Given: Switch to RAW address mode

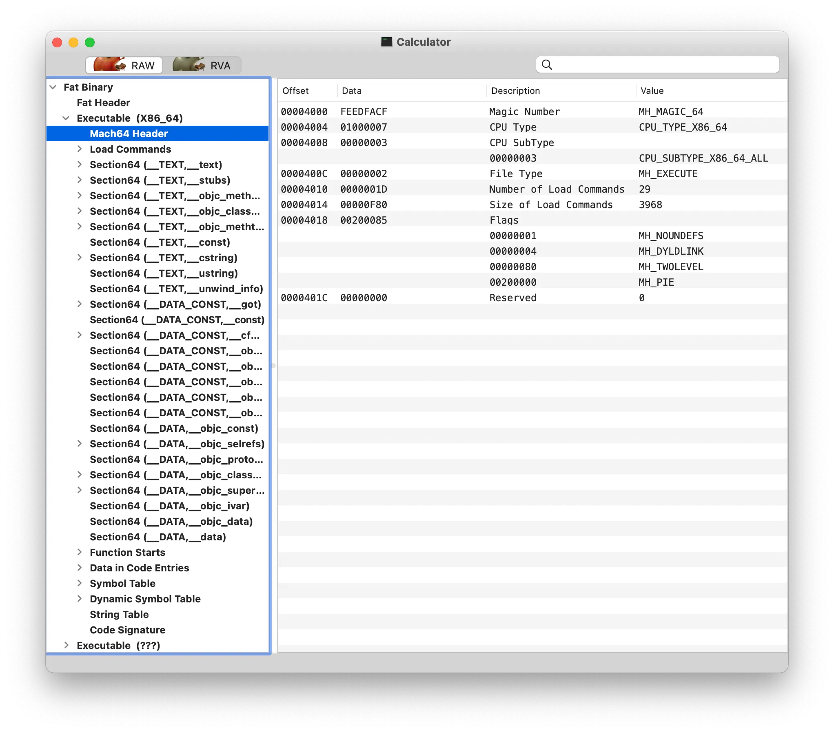Looking at the screenshot, I should [124, 65].
